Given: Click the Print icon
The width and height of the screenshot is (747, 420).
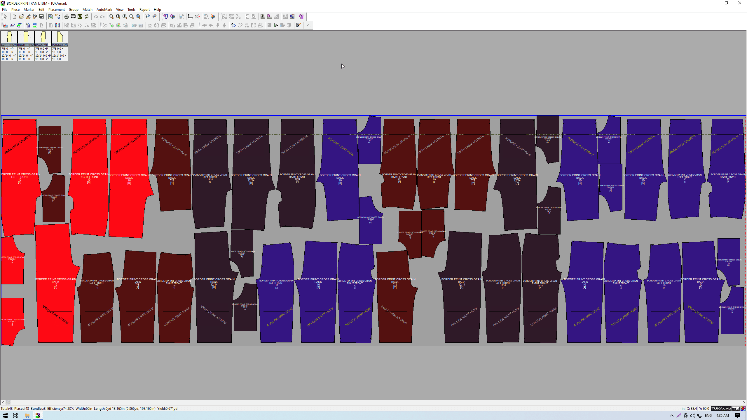Looking at the screenshot, I should 66,17.
